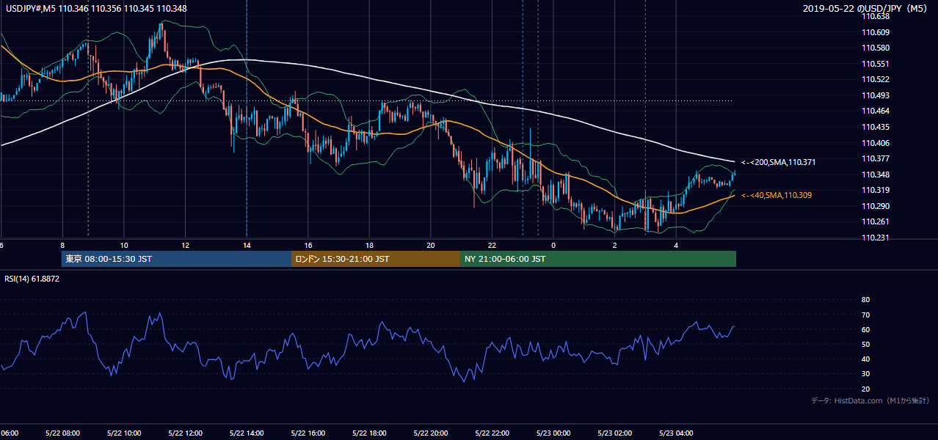Click the bottom date label 5/22 12:00
This screenshot has width=938, height=440.
[185, 433]
